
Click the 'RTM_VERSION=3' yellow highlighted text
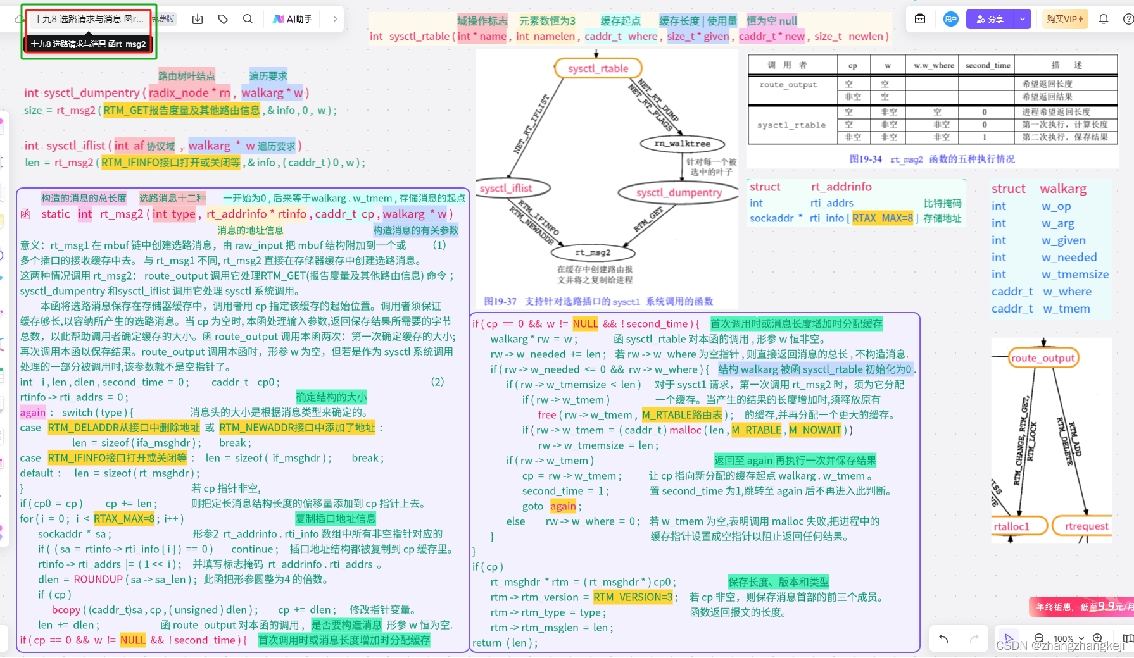pyautogui.click(x=633, y=597)
